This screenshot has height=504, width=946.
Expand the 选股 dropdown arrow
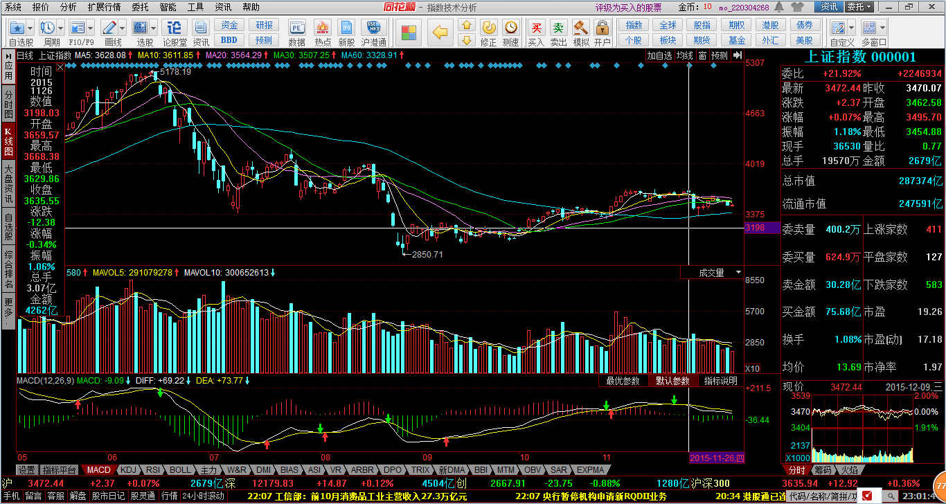coord(154,28)
